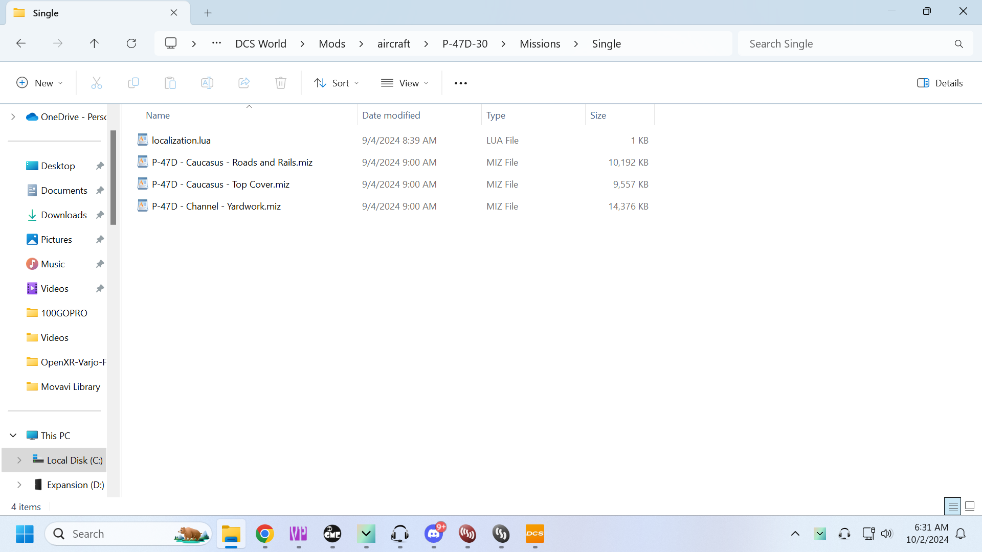This screenshot has height=552, width=982.
Task: Select the Single tab
Action: click(97, 13)
